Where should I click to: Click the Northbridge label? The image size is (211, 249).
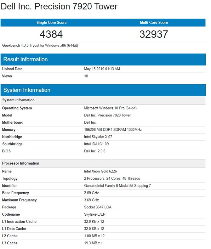pyautogui.click(x=12, y=137)
